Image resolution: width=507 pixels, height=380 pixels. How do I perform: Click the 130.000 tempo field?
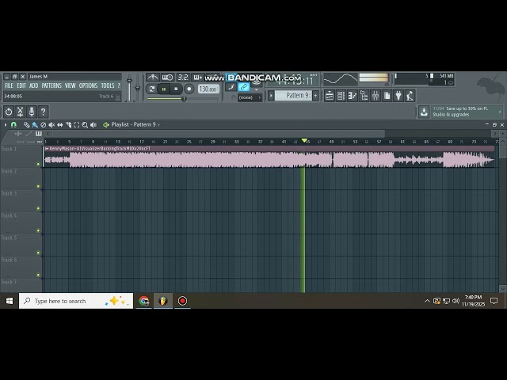click(x=208, y=89)
